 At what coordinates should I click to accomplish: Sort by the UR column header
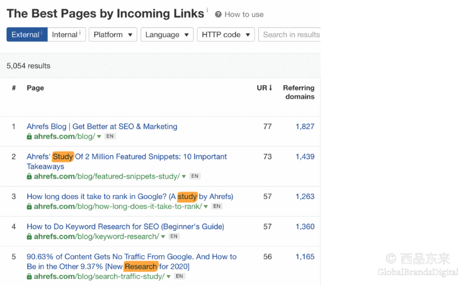pyautogui.click(x=264, y=88)
